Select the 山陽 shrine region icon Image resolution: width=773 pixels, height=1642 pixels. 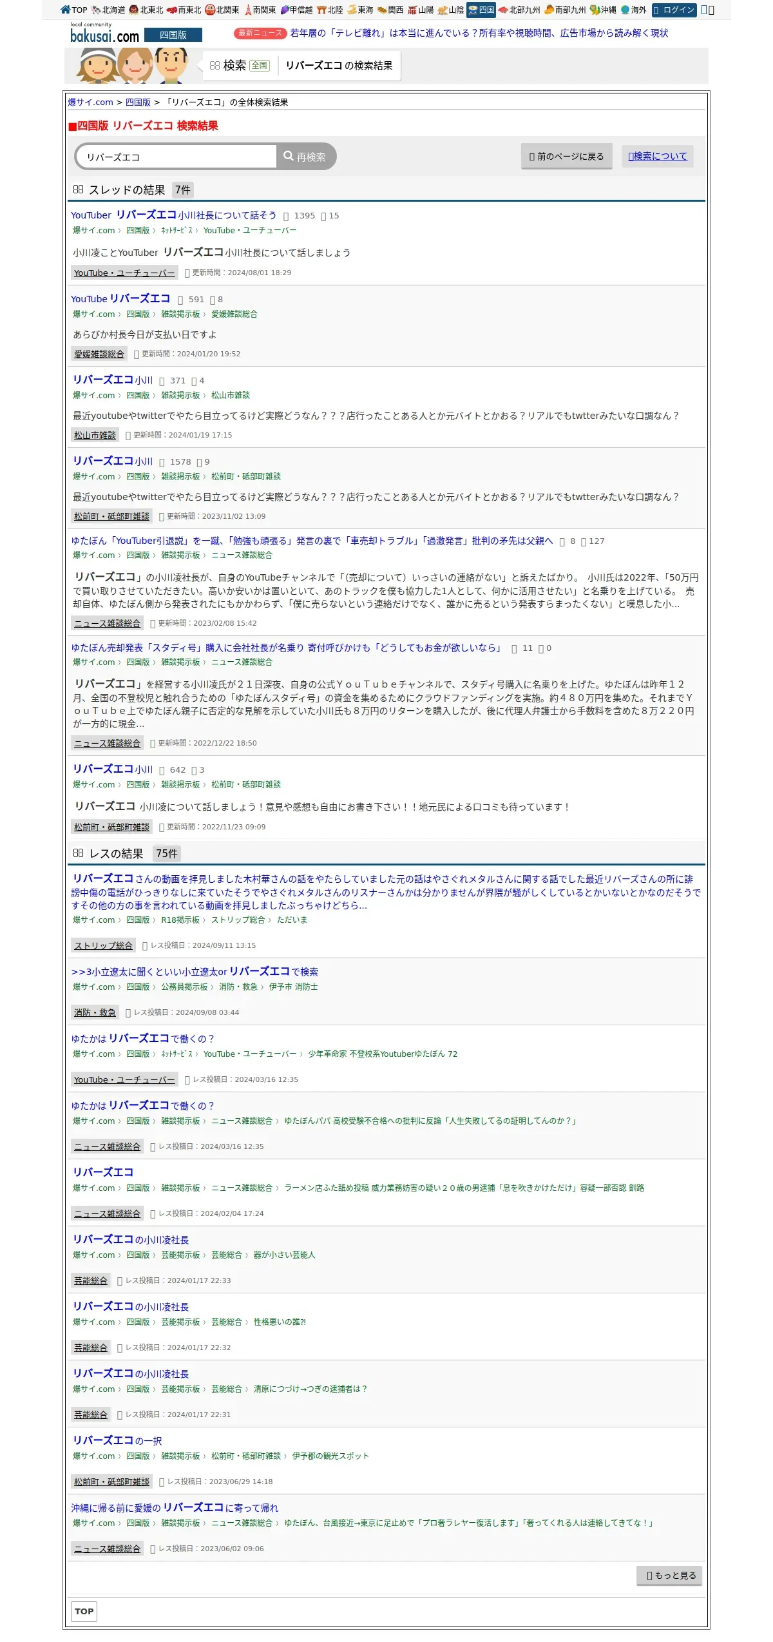pyautogui.click(x=421, y=10)
